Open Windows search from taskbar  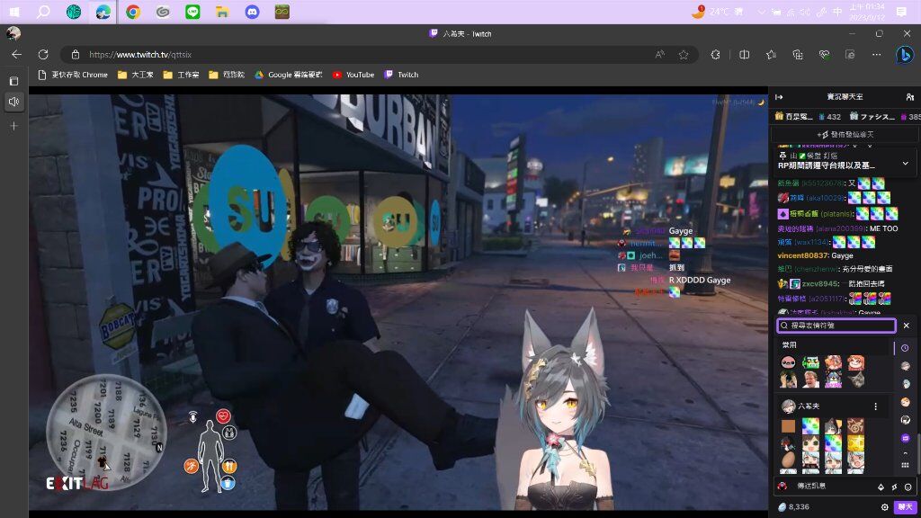coord(43,12)
